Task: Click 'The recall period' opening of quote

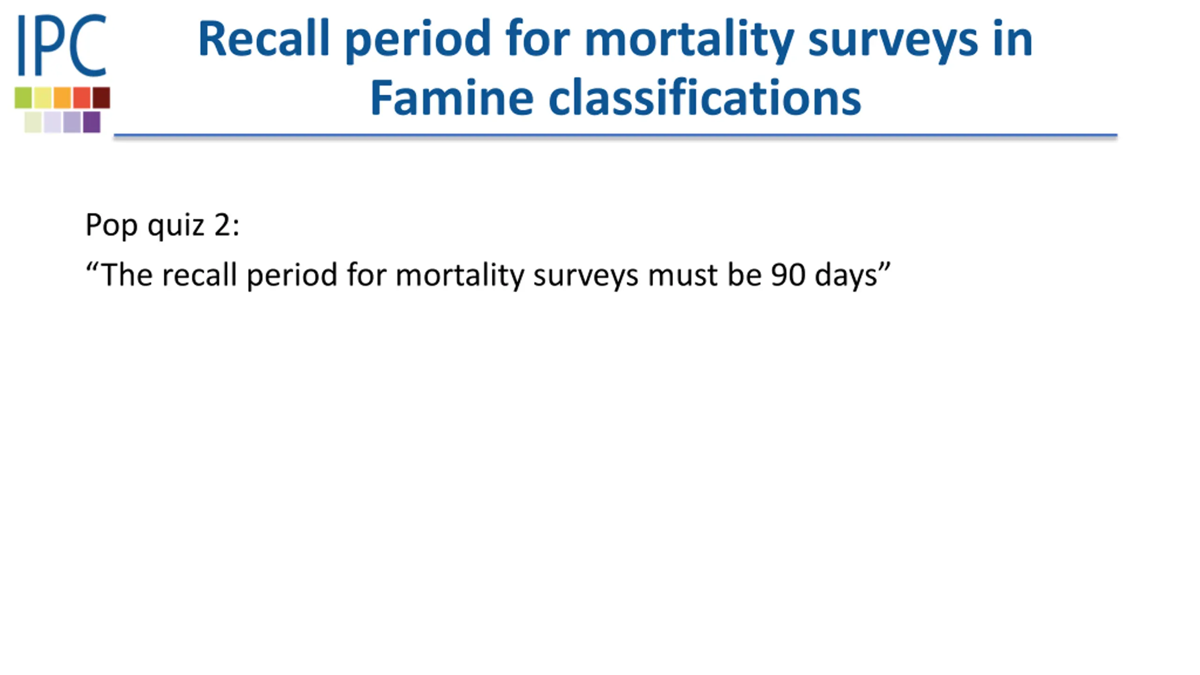Action: click(x=219, y=275)
